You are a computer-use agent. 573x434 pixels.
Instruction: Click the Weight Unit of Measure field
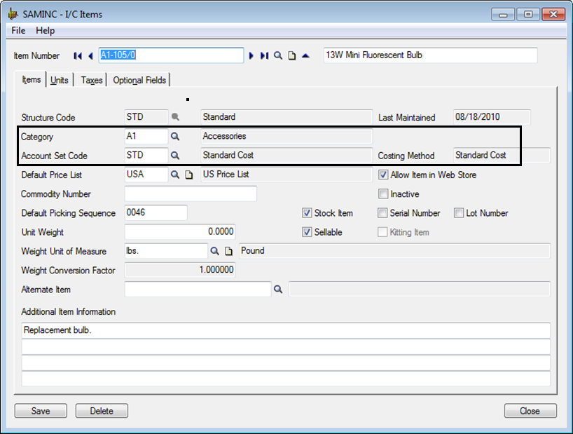(x=166, y=251)
